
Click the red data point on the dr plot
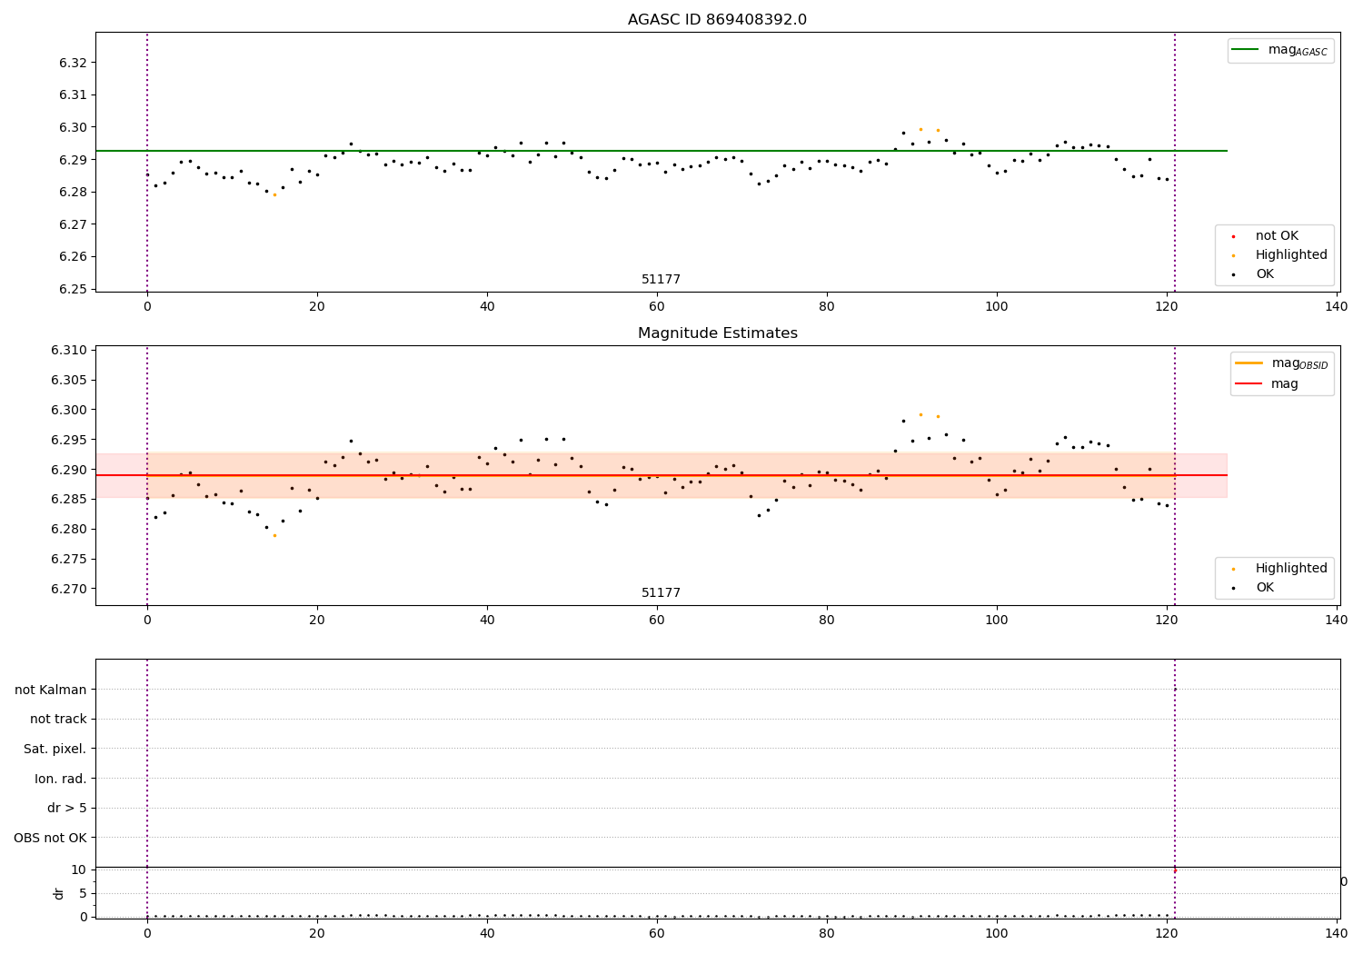click(x=1175, y=870)
